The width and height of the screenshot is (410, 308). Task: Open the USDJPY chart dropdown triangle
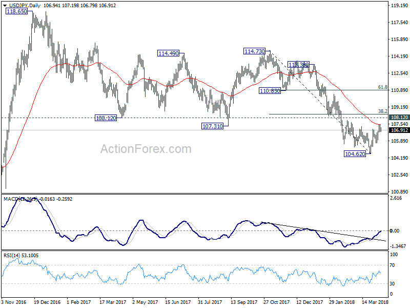(5, 6)
